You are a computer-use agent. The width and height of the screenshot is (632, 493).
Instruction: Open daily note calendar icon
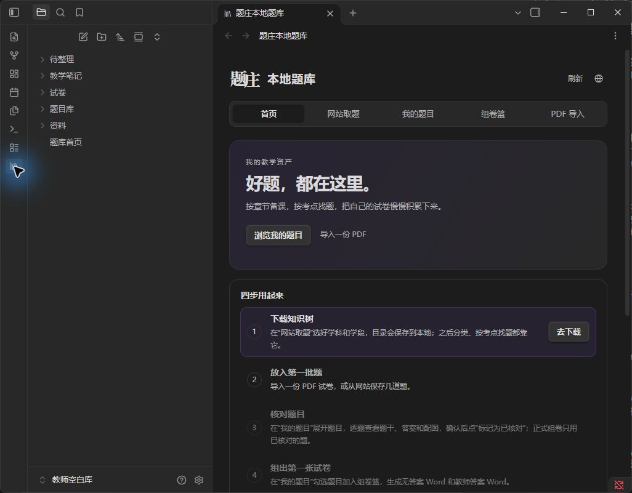tap(14, 92)
